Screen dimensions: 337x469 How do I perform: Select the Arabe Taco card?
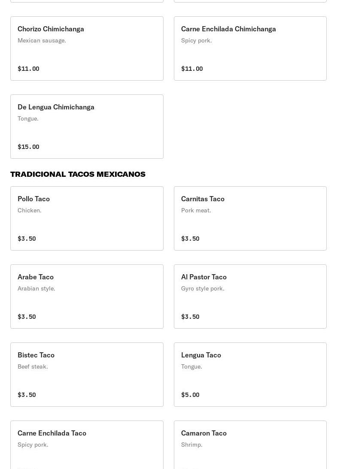(87, 297)
